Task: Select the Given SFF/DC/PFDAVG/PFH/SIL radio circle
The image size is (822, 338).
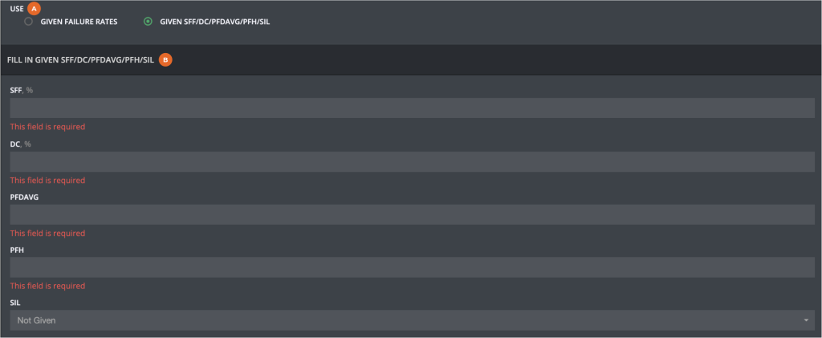Action: 148,22
